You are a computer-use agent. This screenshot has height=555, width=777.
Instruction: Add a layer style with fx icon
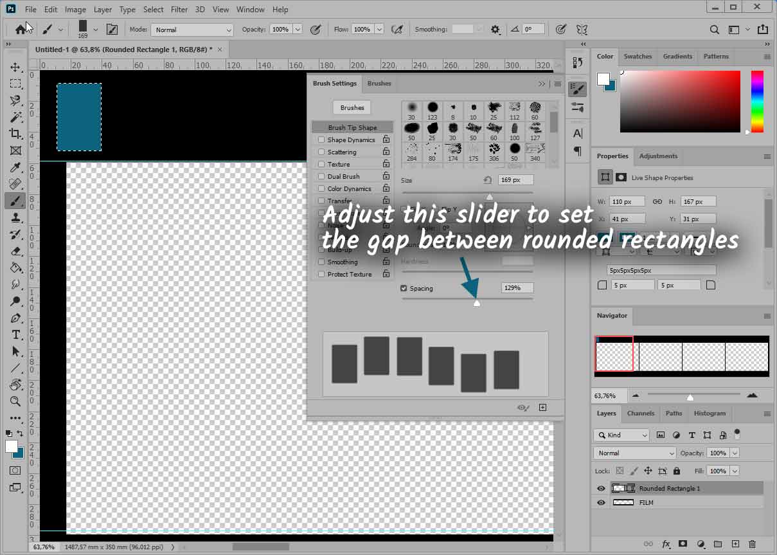tap(666, 544)
